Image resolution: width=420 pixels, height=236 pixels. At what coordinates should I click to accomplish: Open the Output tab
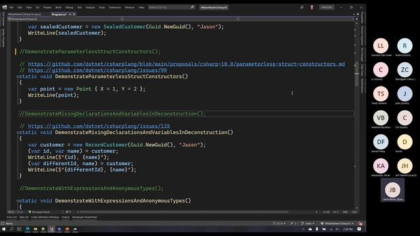(66, 217)
